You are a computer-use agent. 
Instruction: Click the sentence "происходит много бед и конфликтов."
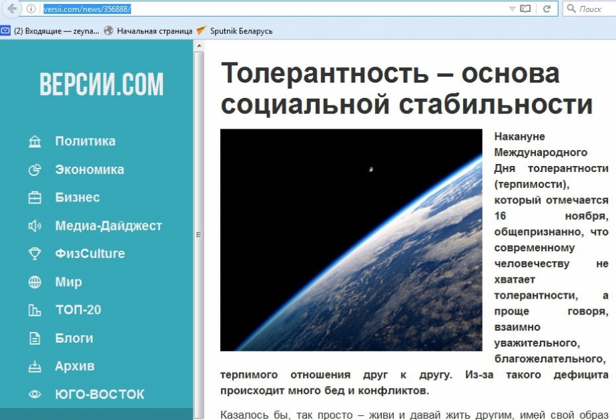[324, 391]
